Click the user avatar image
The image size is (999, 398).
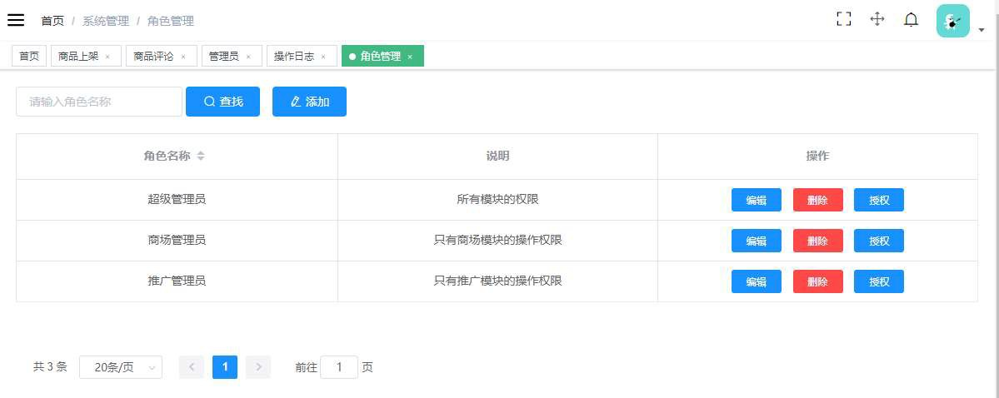[x=952, y=20]
